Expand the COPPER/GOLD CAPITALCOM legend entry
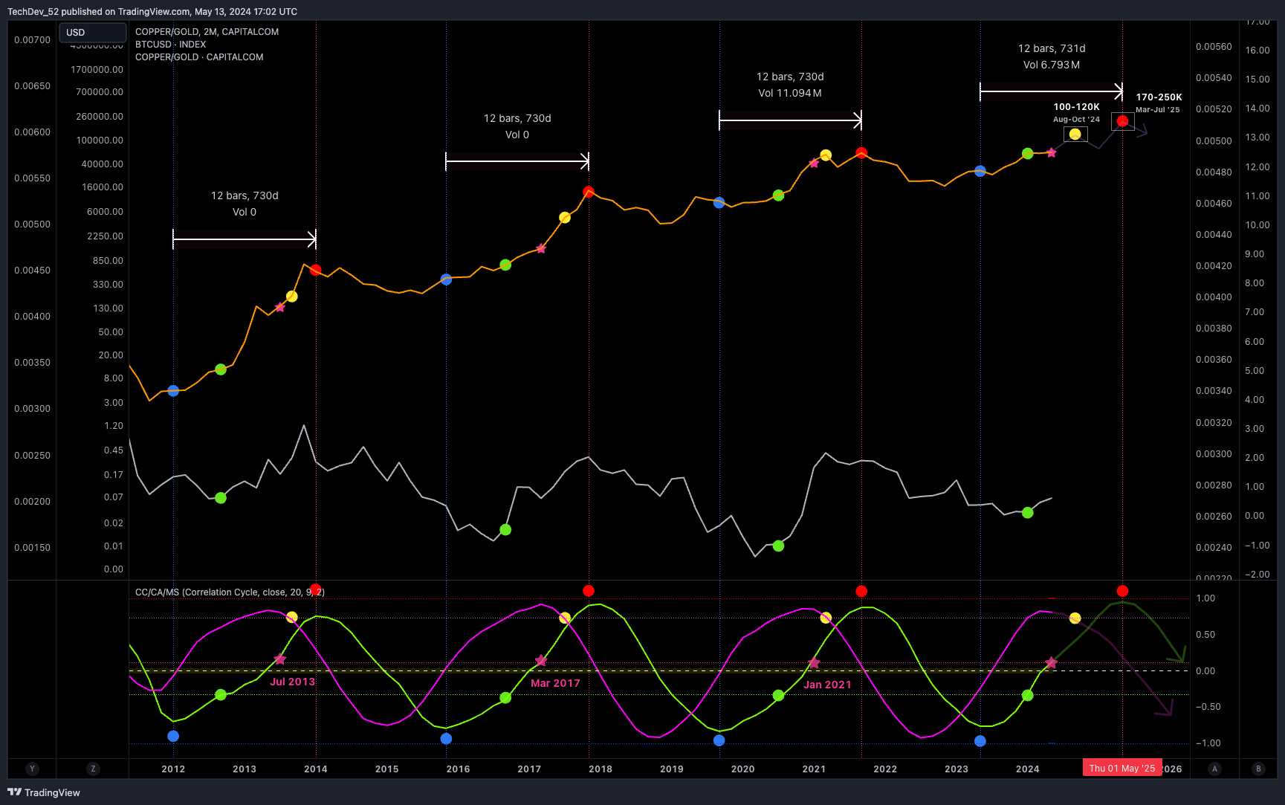This screenshot has height=805, width=1285. click(198, 56)
